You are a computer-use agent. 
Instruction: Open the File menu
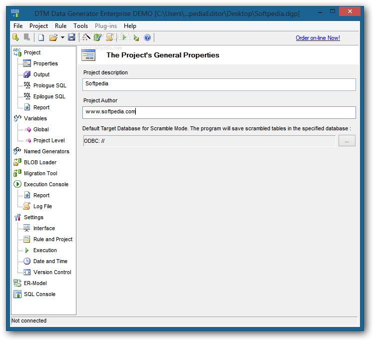tap(18, 26)
